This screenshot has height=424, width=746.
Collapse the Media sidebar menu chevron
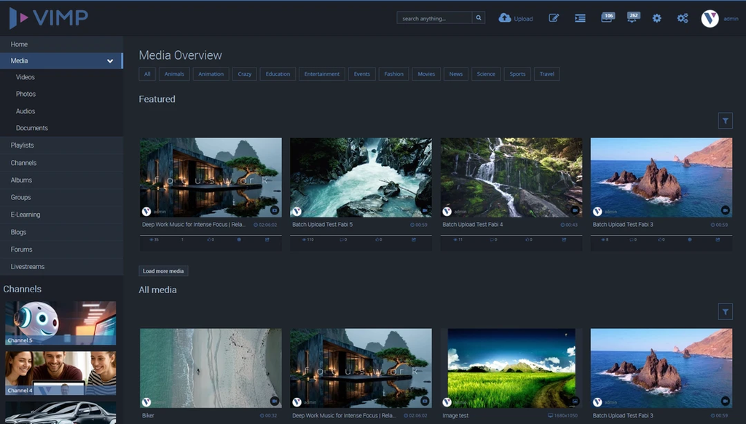click(110, 61)
